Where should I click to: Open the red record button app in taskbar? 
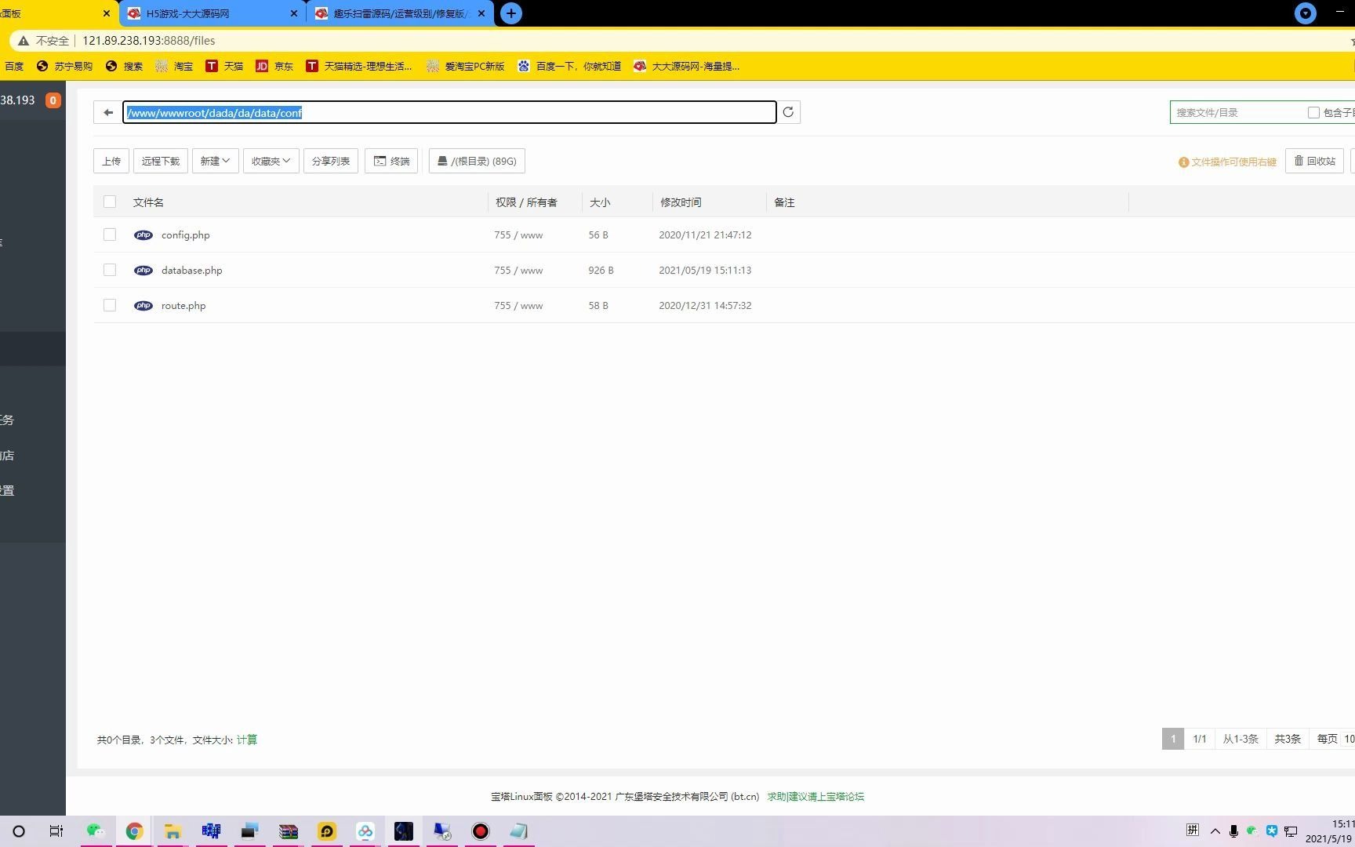point(481,831)
